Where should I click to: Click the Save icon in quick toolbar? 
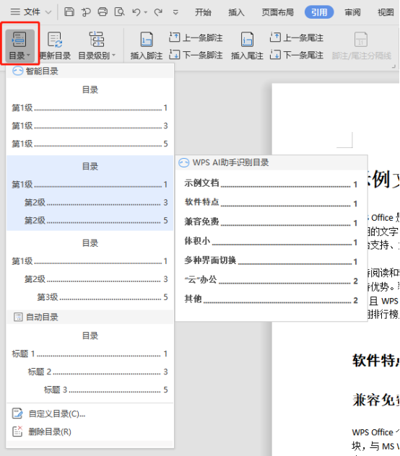pos(69,12)
